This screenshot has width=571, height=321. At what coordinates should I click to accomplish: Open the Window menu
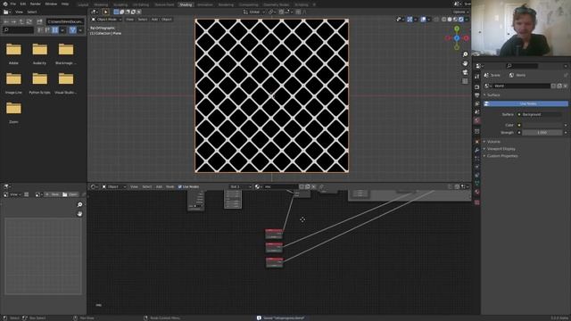pos(51,4)
